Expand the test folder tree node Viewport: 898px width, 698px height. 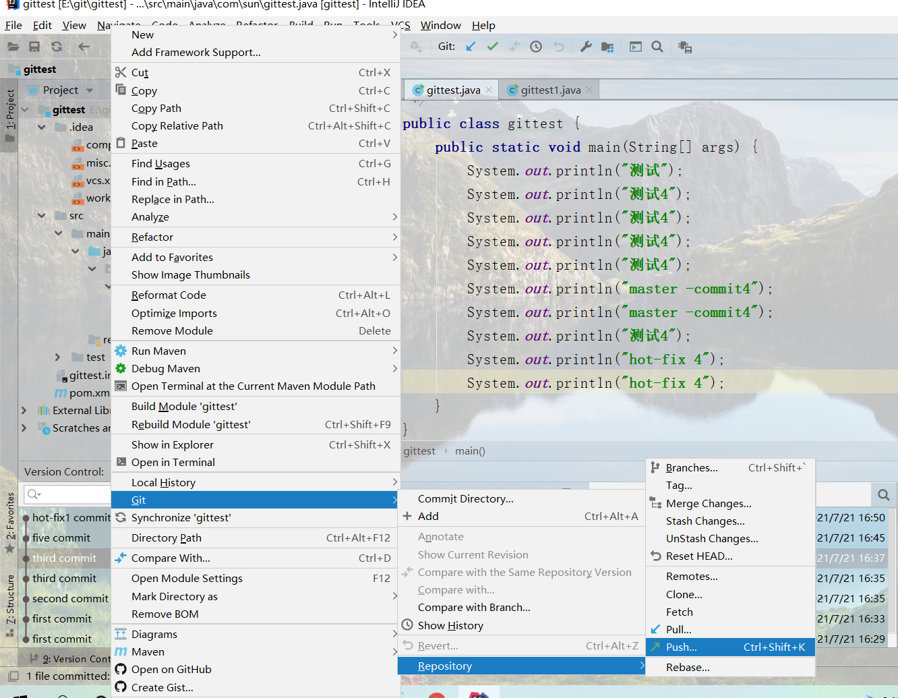tap(58, 357)
